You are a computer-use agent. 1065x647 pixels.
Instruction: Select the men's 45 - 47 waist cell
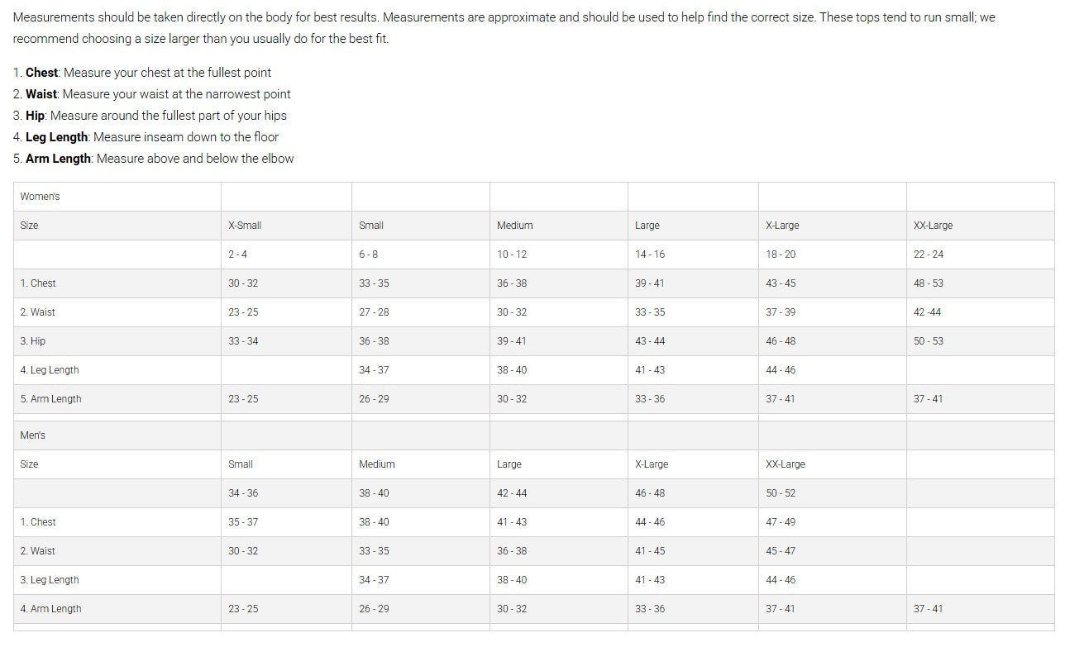click(x=781, y=551)
